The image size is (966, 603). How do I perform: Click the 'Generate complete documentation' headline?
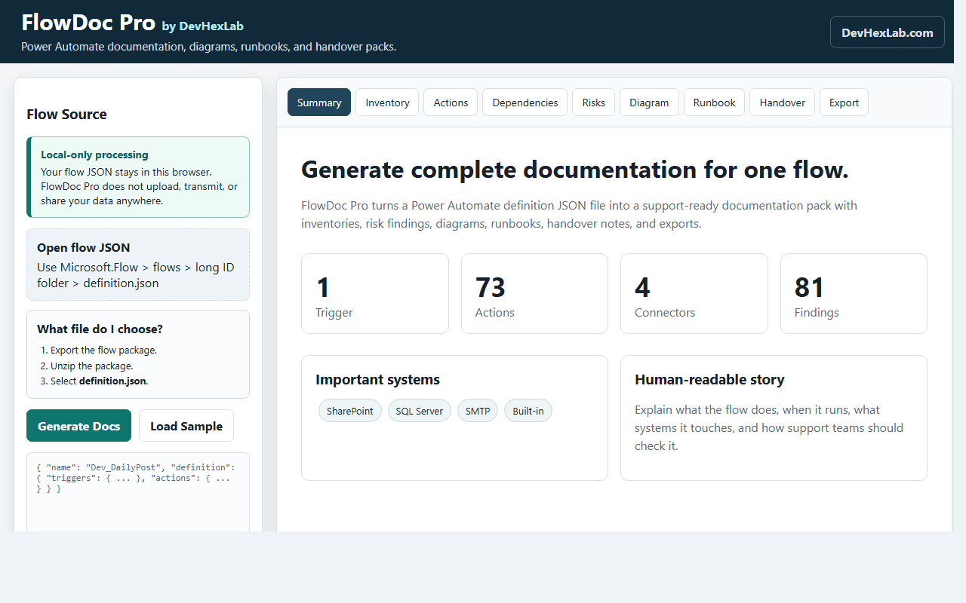tap(575, 170)
